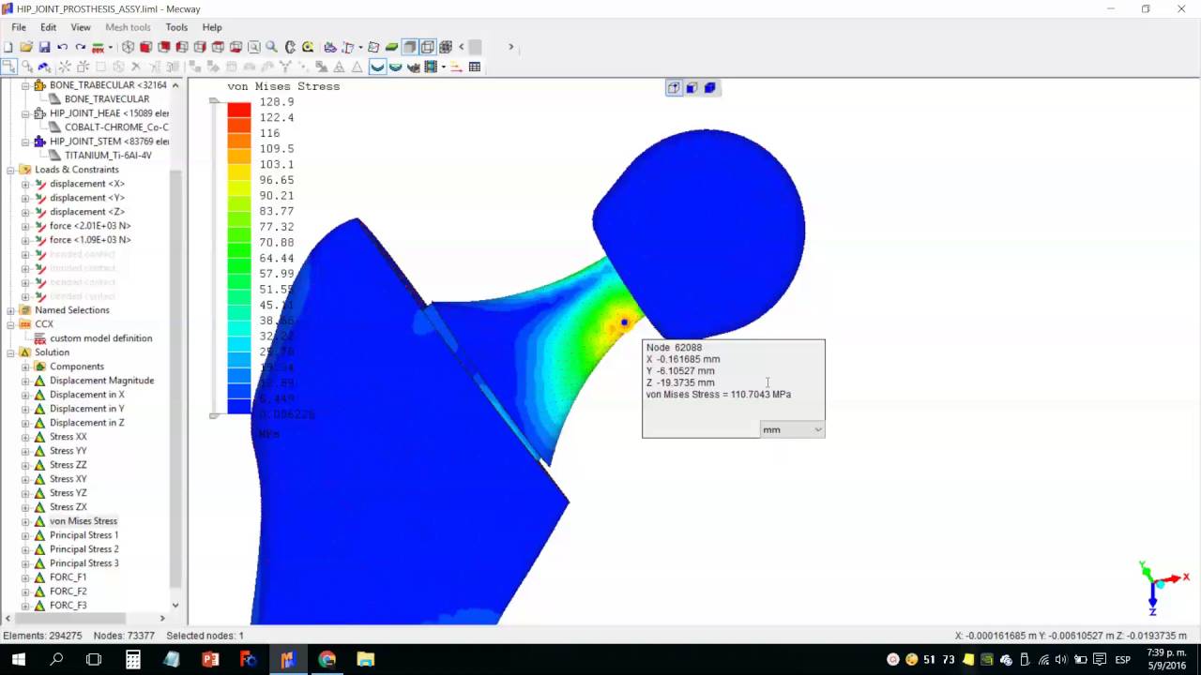Click the lower legend range slider handle
This screenshot has width=1201, height=675.
215,414
